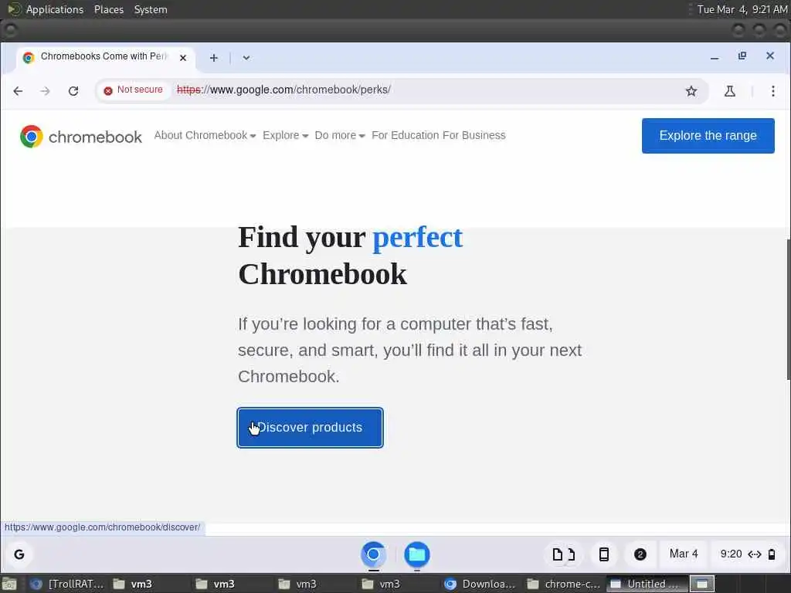Bookmark this page with the star icon
This screenshot has height=593, width=791.
[691, 91]
